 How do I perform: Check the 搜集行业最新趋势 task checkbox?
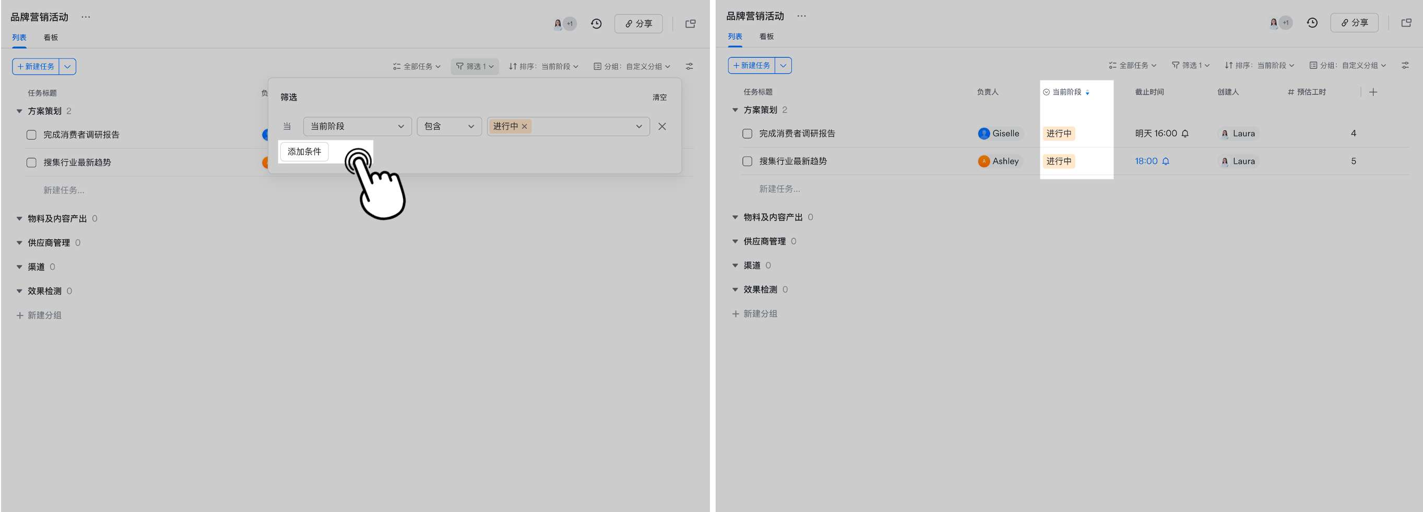point(31,162)
